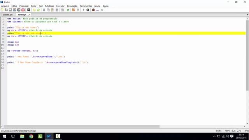
Task: Click the monitor-shaped toolbar icon
Action: [28, 10]
